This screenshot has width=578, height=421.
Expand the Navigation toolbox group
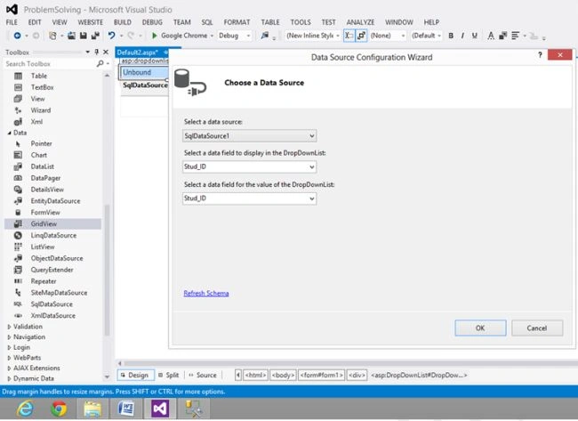(9, 336)
